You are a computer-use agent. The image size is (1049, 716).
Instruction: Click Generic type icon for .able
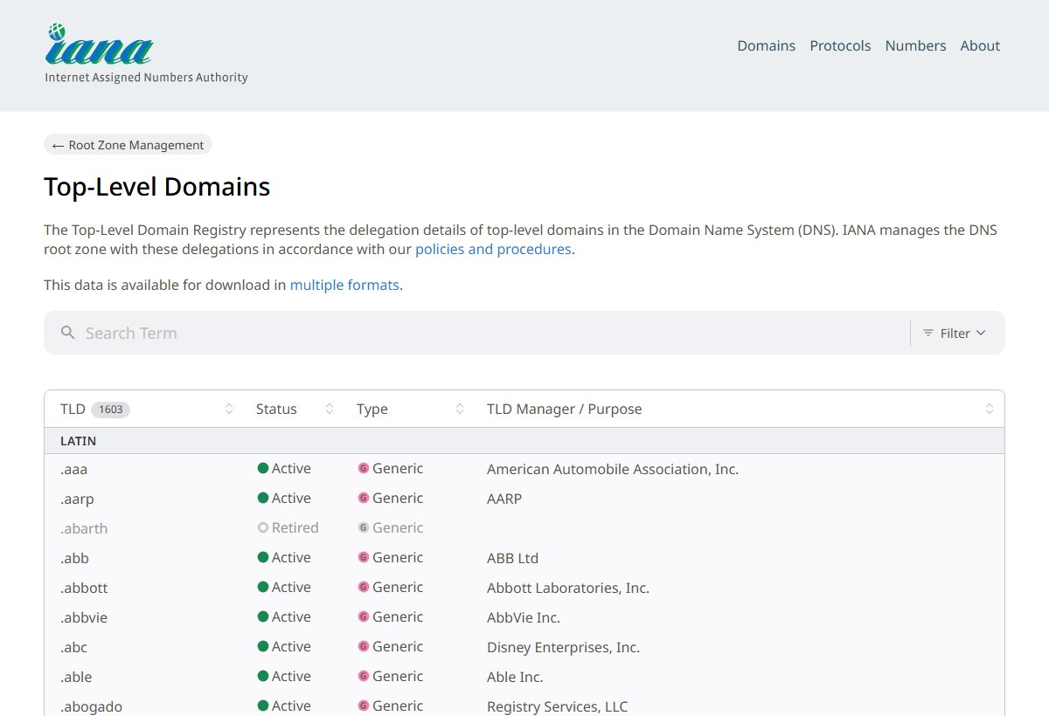pyautogui.click(x=364, y=677)
